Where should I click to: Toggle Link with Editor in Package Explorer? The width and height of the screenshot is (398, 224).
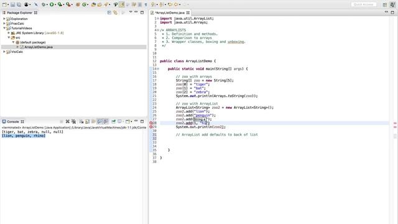point(115,12)
